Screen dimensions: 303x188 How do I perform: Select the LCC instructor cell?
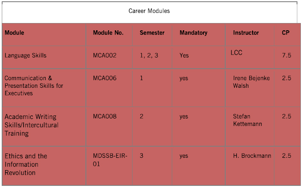click(236, 53)
